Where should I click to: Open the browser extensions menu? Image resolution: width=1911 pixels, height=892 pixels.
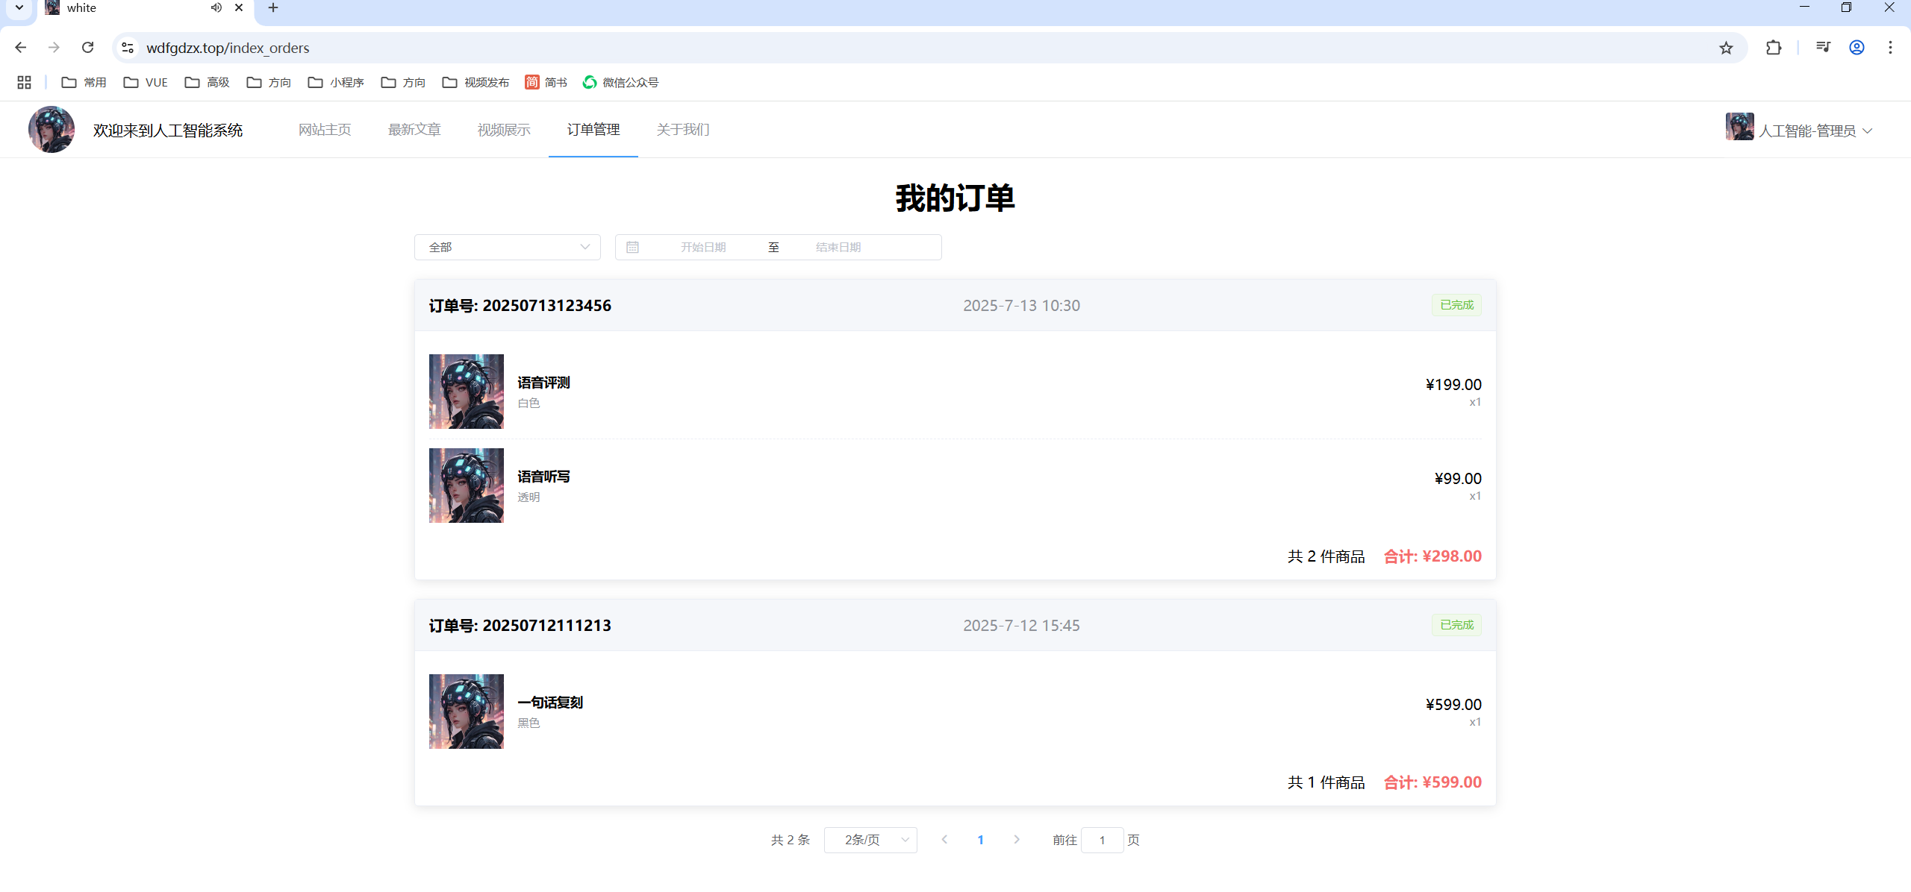[1774, 48]
